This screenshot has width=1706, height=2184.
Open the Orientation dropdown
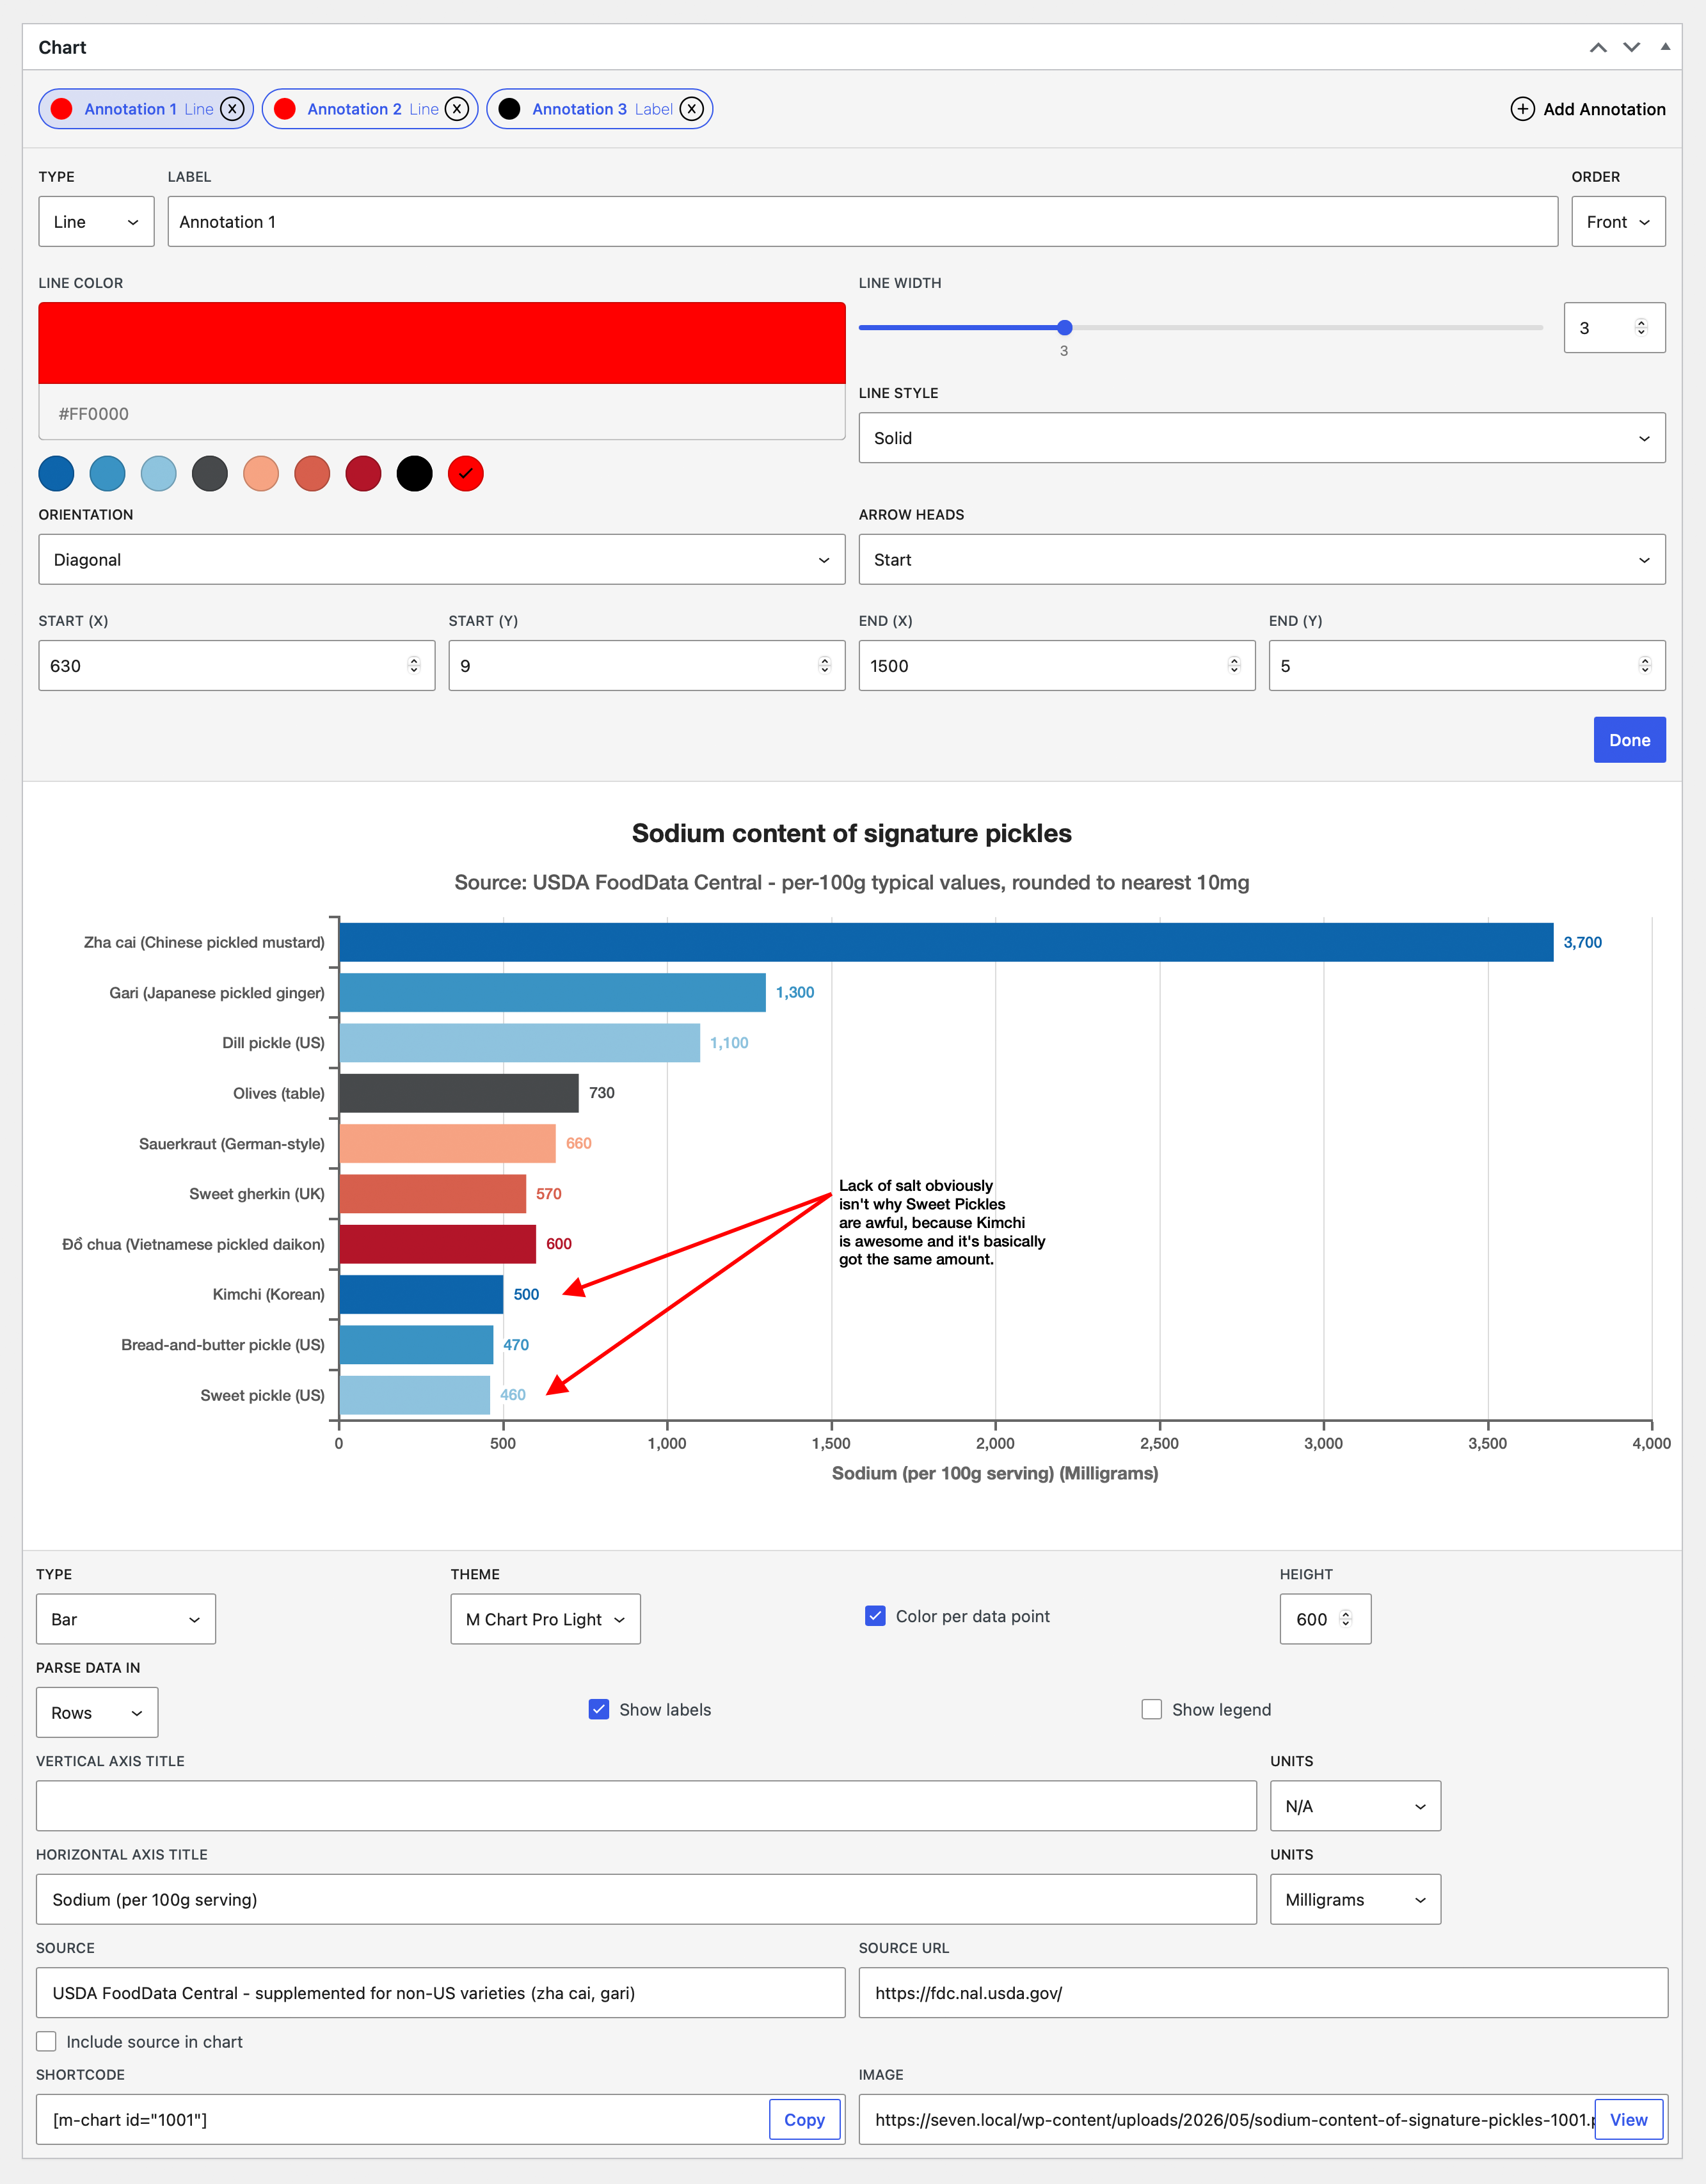coord(442,559)
